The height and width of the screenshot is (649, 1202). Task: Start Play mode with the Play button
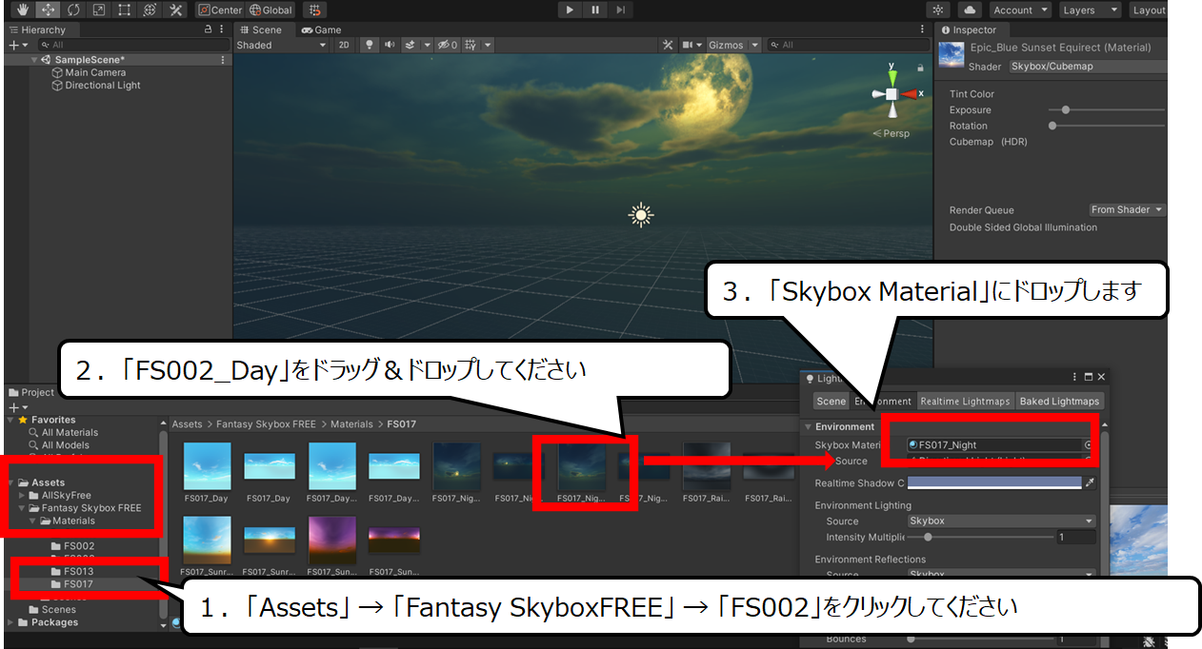pyautogui.click(x=570, y=10)
